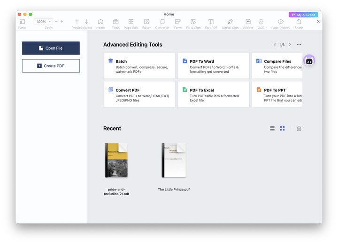Select The Little Prince.pdf file name
The height and width of the screenshot is (244, 338).
click(174, 190)
